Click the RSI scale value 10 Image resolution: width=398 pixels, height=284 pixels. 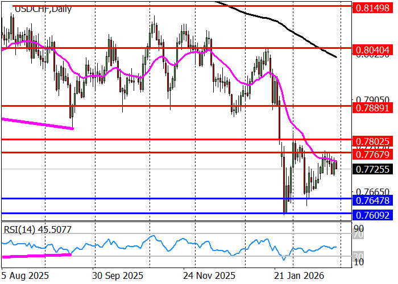click(359, 262)
